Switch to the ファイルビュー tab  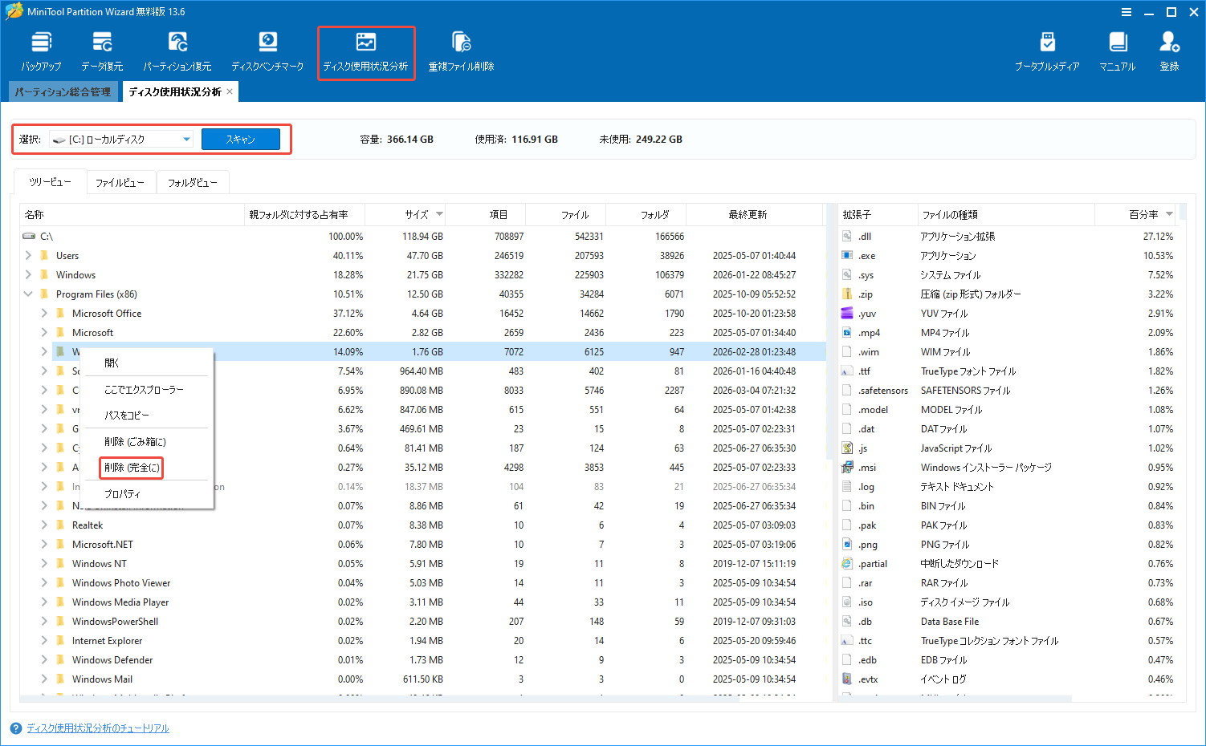pos(120,182)
